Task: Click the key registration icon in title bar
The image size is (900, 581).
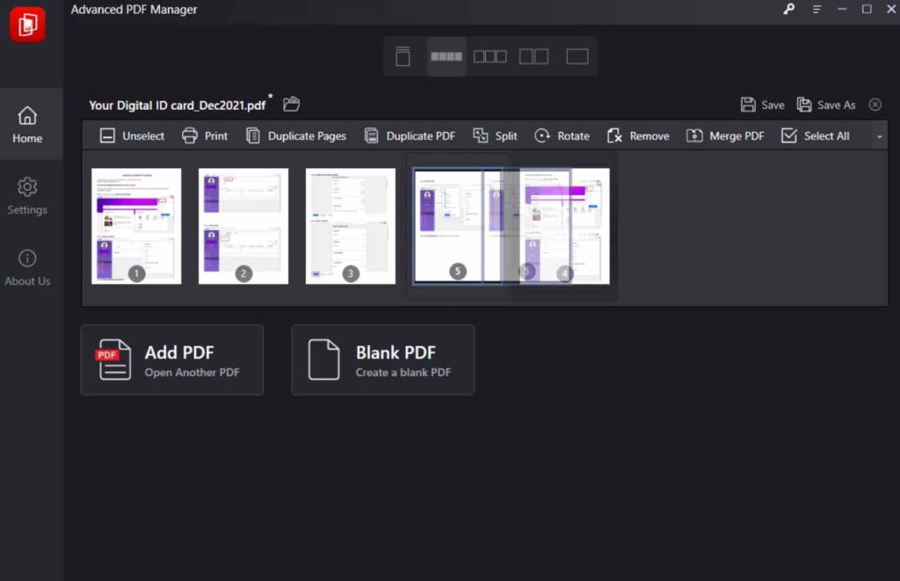Action: (789, 9)
